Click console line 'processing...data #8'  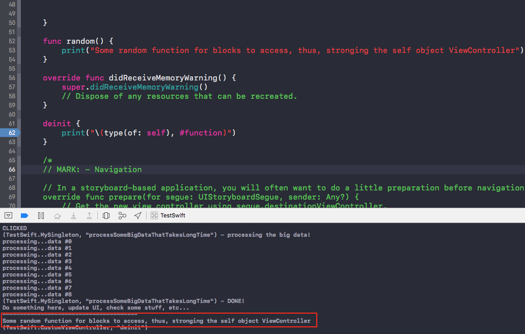[x=37, y=294]
